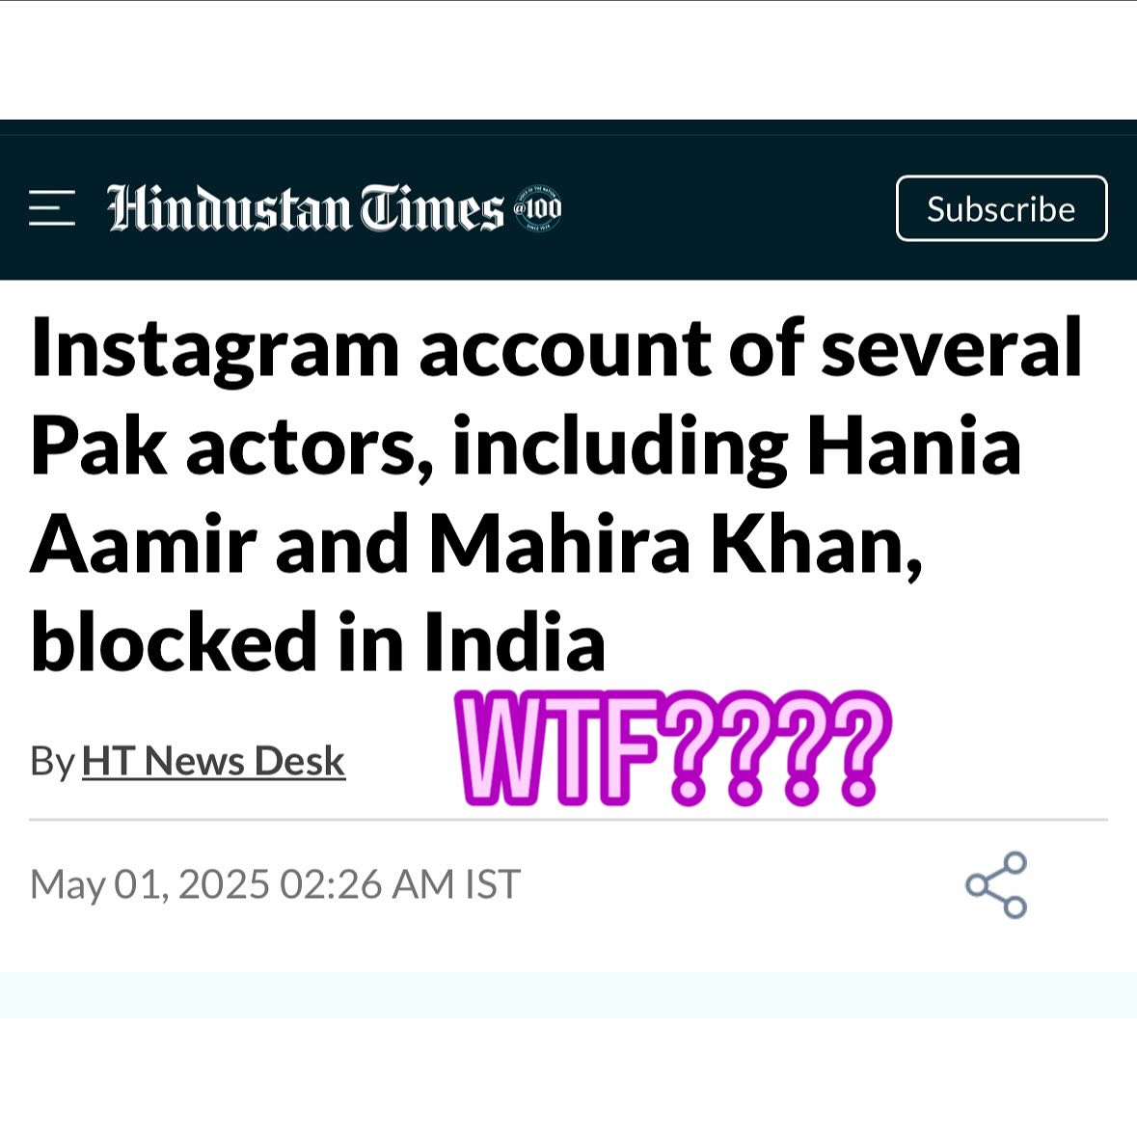Click 'including' in the headline

[x=620, y=447]
